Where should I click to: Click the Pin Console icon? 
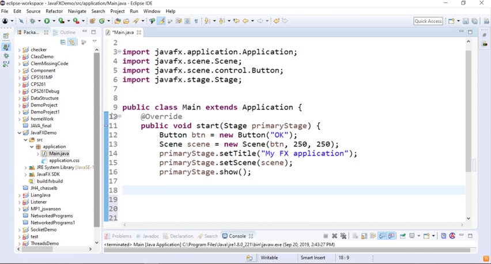click(402, 236)
